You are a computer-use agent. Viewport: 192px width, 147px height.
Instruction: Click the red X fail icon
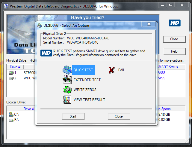point(112,70)
